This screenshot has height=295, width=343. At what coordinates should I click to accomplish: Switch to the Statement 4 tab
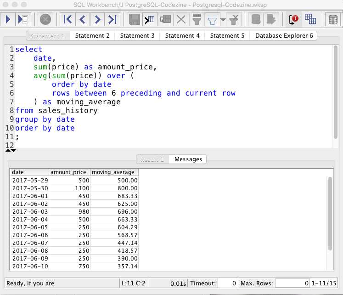tap(182, 35)
